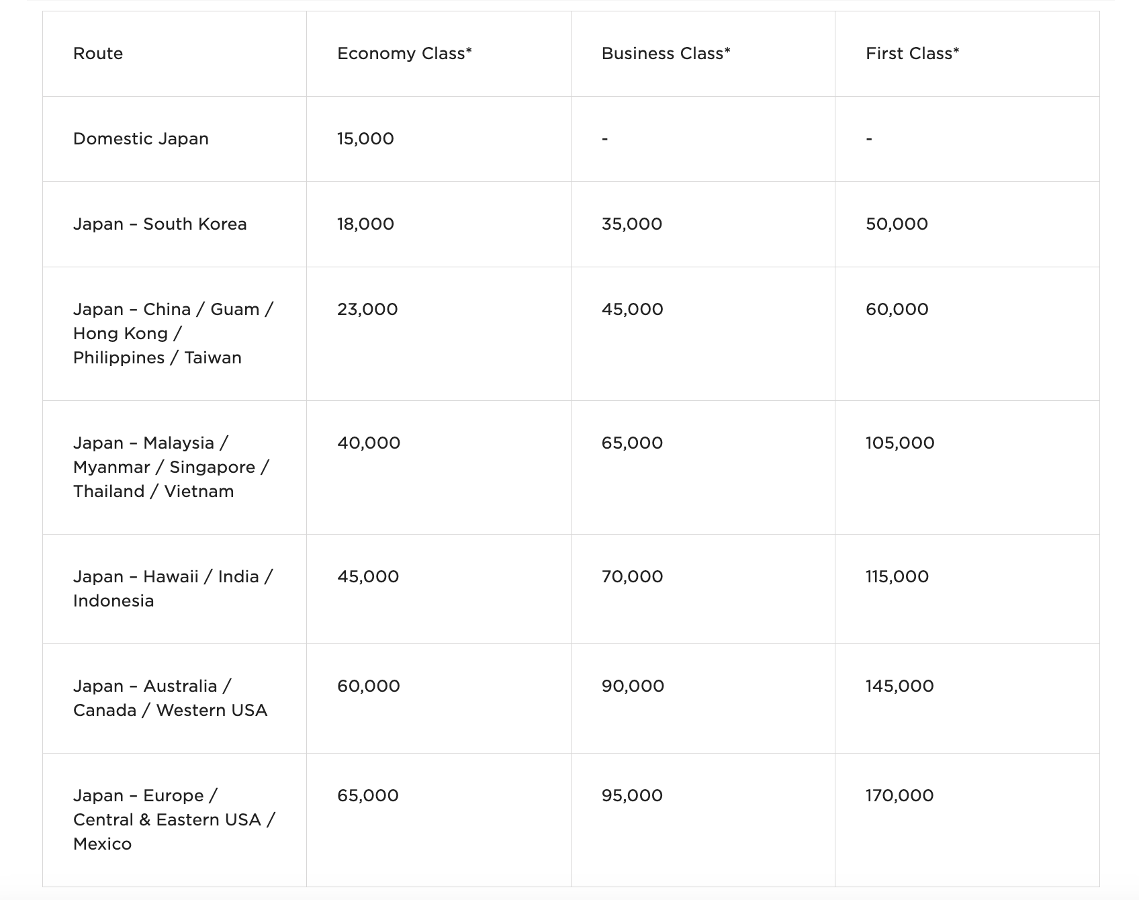Select the Japan – Hawaii / India route cell
This screenshot has height=900, width=1139.
173,589
